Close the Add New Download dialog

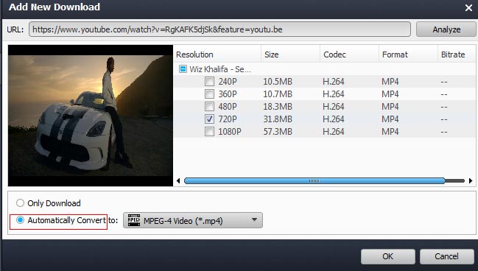point(468,8)
